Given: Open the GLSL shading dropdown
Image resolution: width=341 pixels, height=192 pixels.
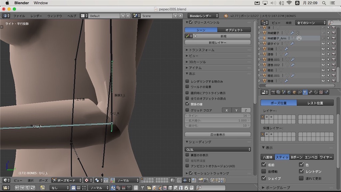Looking at the screenshot, I should pyautogui.click(x=218, y=149).
